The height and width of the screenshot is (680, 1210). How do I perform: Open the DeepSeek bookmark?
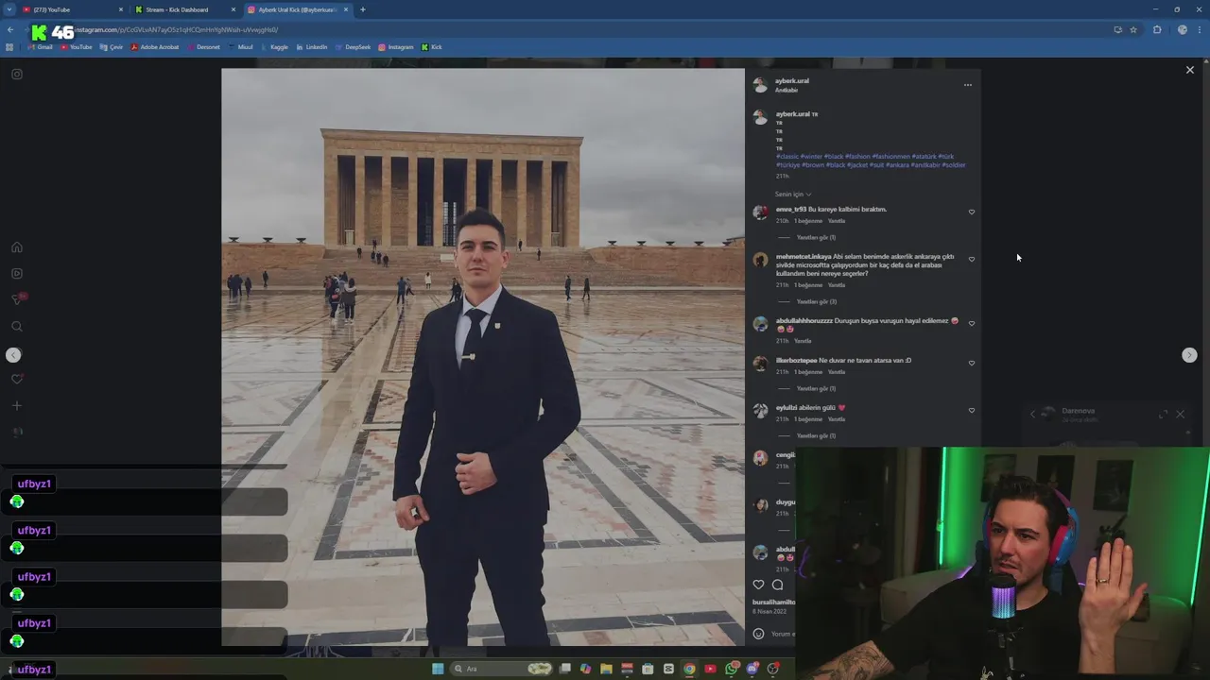(x=353, y=47)
